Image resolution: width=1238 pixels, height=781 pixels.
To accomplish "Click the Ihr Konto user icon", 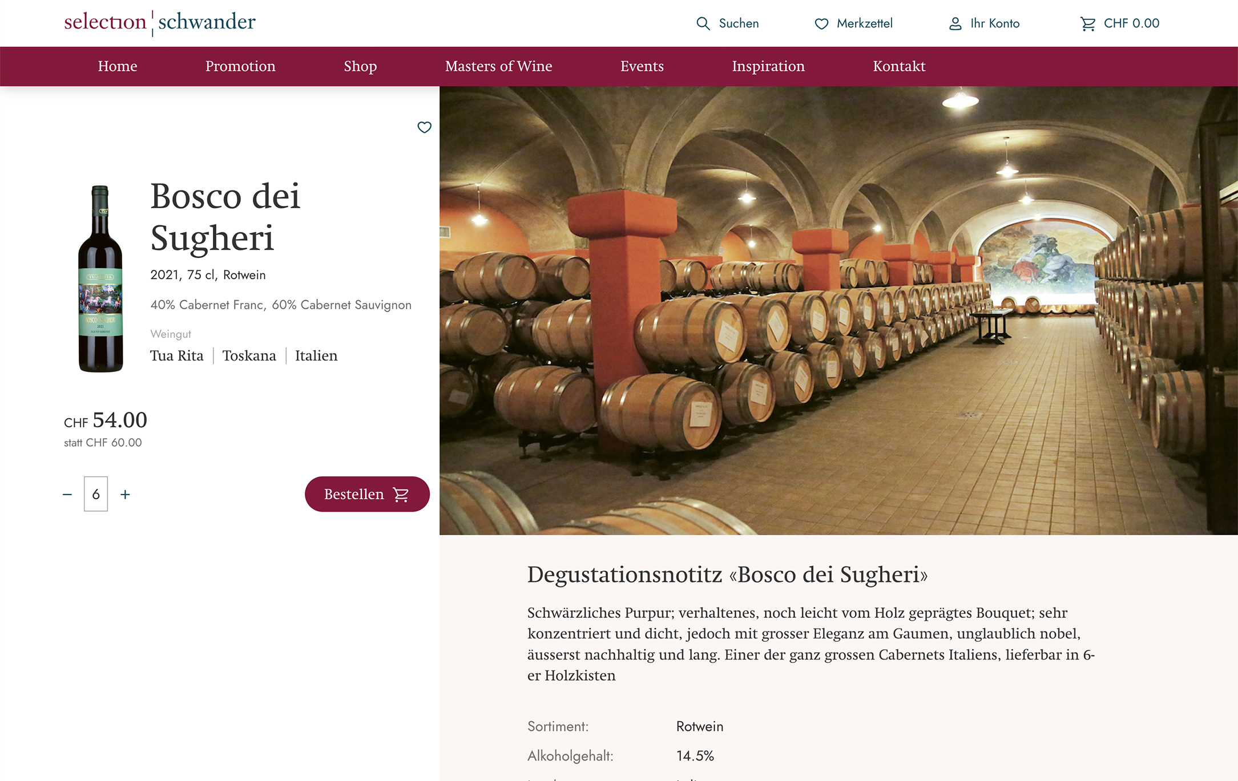I will [x=955, y=23].
